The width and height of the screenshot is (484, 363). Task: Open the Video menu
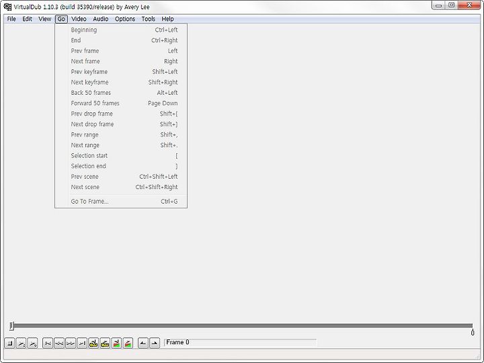click(x=79, y=19)
